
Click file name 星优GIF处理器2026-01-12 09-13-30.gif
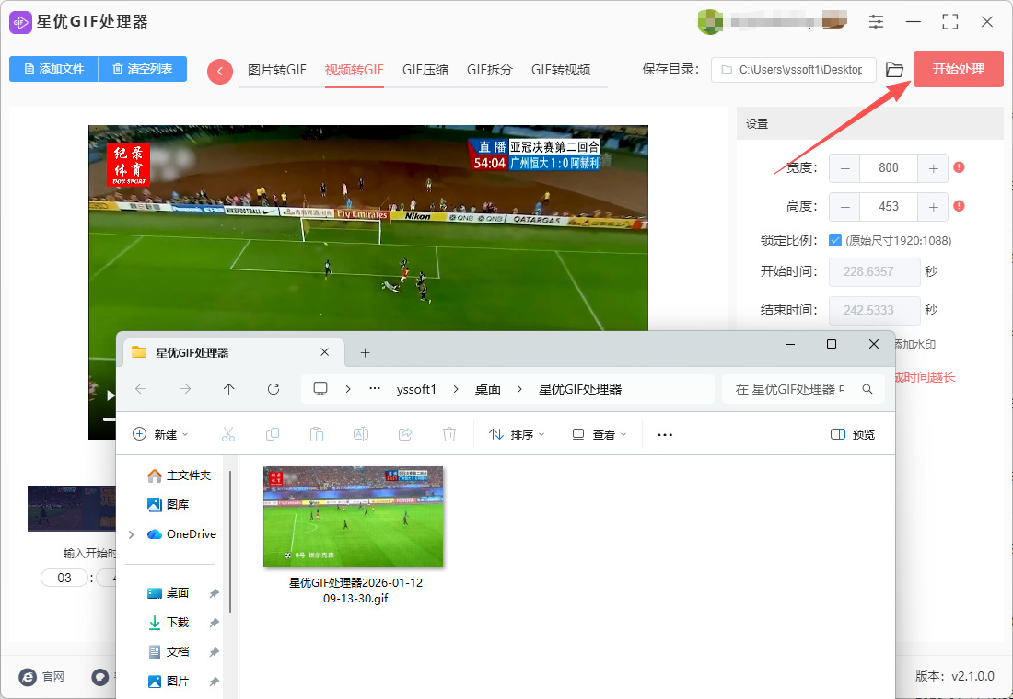[x=355, y=590]
